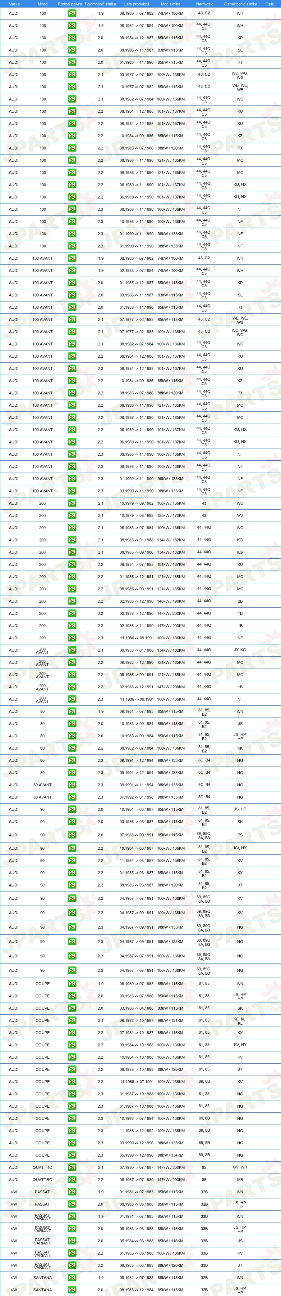Viewport: 281px width, 1296px height.
Task: Select the power cell 125kW / 170KM
Action: click(171, 515)
